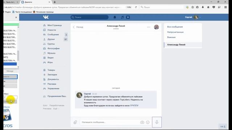Image resolution: width=232 pixels, height=130 pixels.
Task: Click the microphone voice message button
Action: coord(157,122)
